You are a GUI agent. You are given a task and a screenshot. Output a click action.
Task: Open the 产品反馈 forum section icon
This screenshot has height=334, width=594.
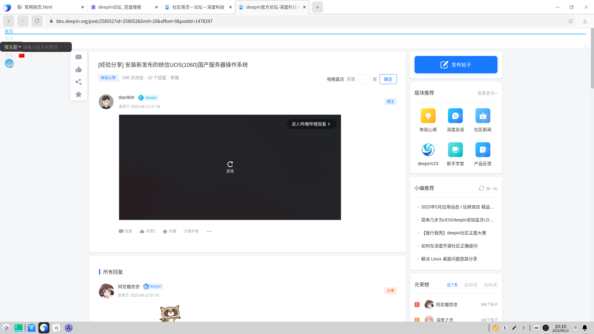click(483, 149)
